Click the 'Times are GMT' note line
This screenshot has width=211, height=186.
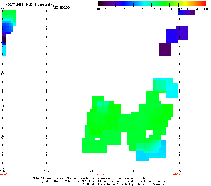click(x=89, y=178)
